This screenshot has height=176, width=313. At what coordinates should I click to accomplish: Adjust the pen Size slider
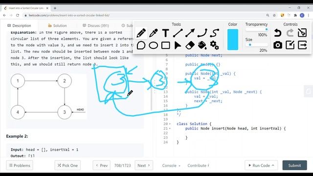256,44
